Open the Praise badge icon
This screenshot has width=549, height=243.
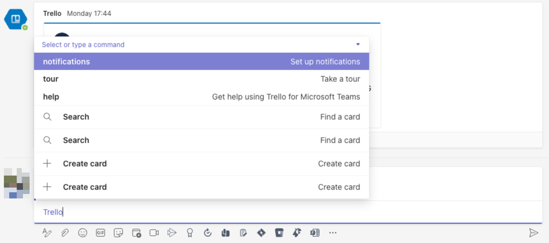click(x=190, y=233)
